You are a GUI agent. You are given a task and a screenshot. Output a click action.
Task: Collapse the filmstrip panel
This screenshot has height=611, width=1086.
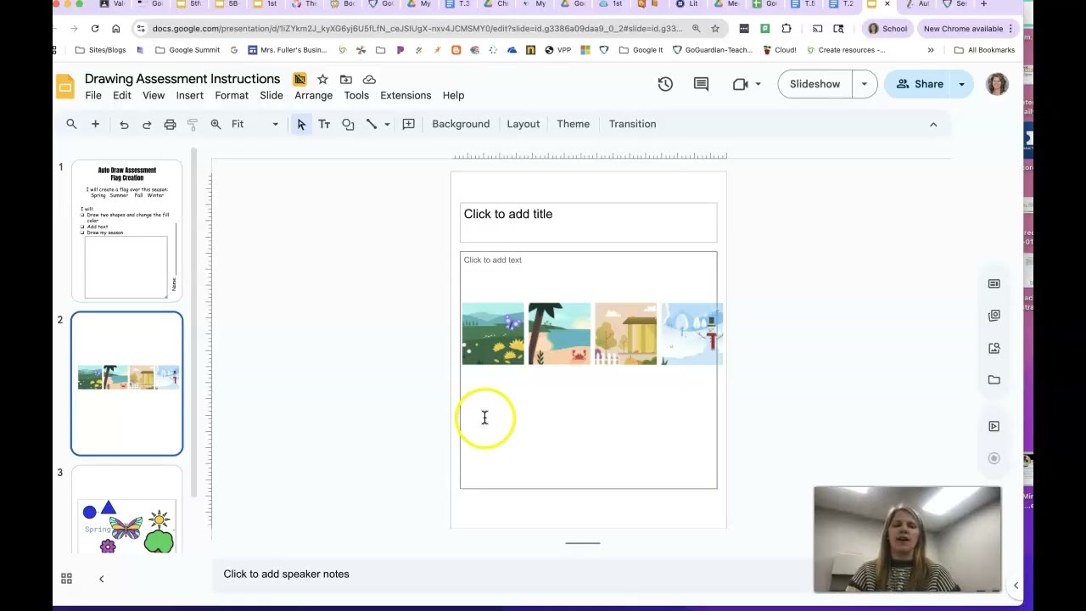(101, 579)
